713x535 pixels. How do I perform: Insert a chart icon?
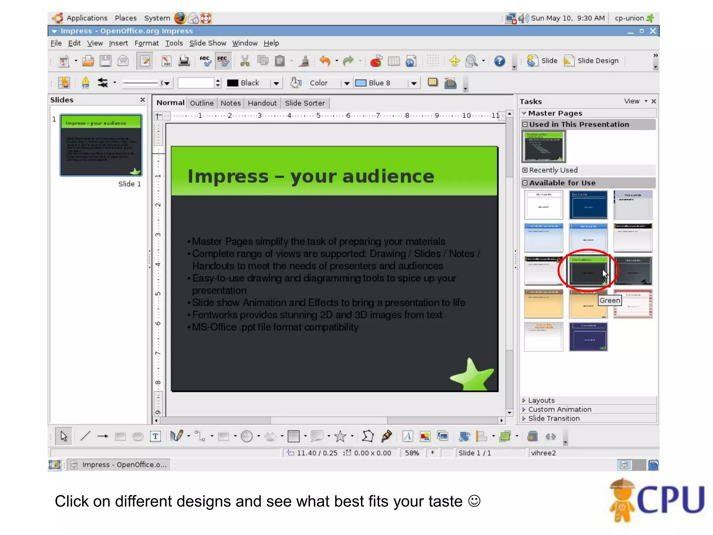(x=376, y=61)
